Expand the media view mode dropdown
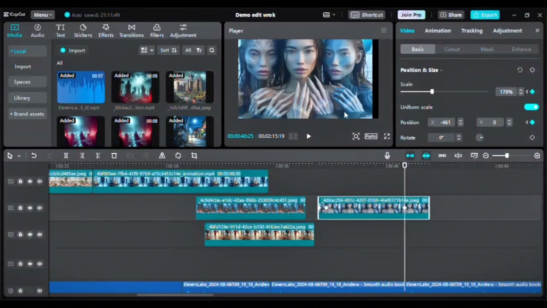The image size is (547, 308). pos(147,50)
